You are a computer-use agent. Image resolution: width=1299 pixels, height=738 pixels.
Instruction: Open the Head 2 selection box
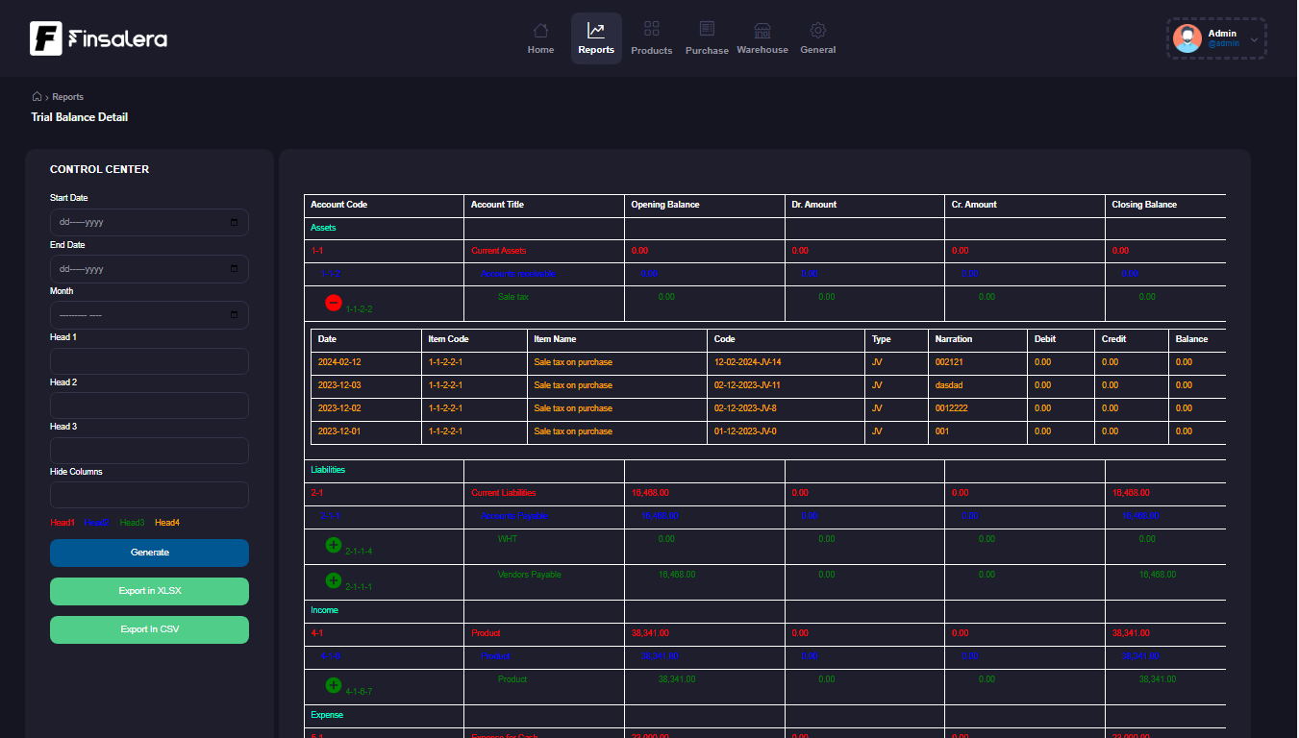tap(149, 406)
